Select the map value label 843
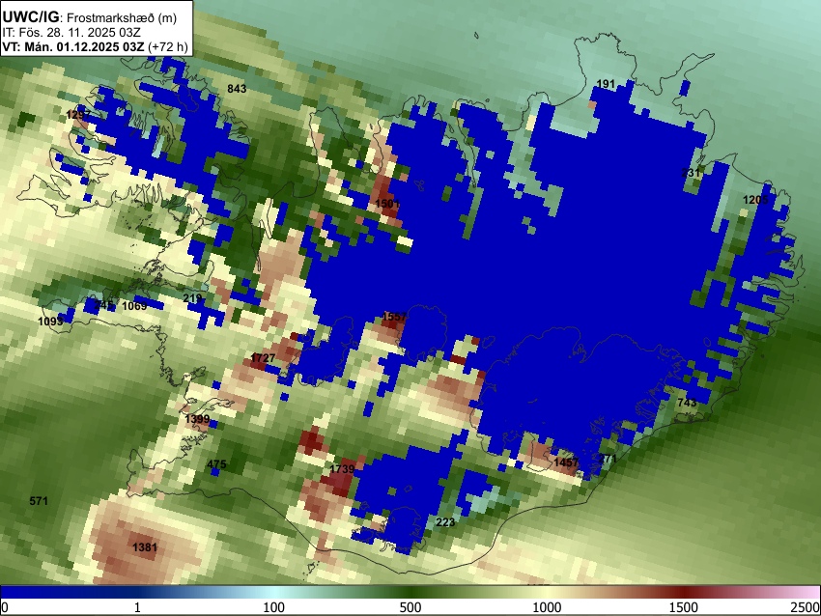The height and width of the screenshot is (616, 821). pyautogui.click(x=237, y=89)
